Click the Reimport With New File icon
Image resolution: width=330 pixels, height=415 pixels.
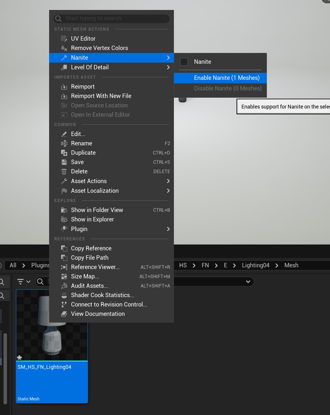64,96
